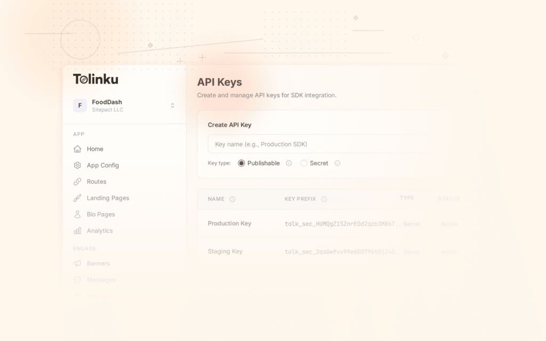Click the Analytics bar chart icon
Image resolution: width=546 pixels, height=341 pixels.
(x=77, y=231)
